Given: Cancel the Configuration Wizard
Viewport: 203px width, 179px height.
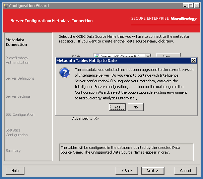Looking at the screenshot, I should [x=186, y=171].
